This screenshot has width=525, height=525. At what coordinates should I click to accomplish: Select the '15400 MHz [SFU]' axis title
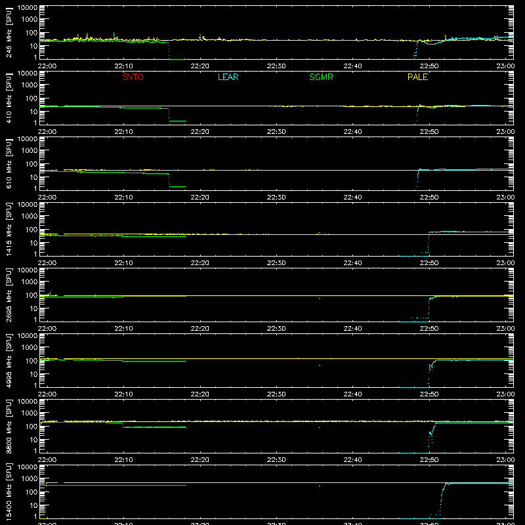tap(9, 492)
